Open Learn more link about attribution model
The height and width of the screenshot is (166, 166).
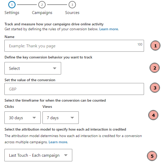[x=58, y=142]
